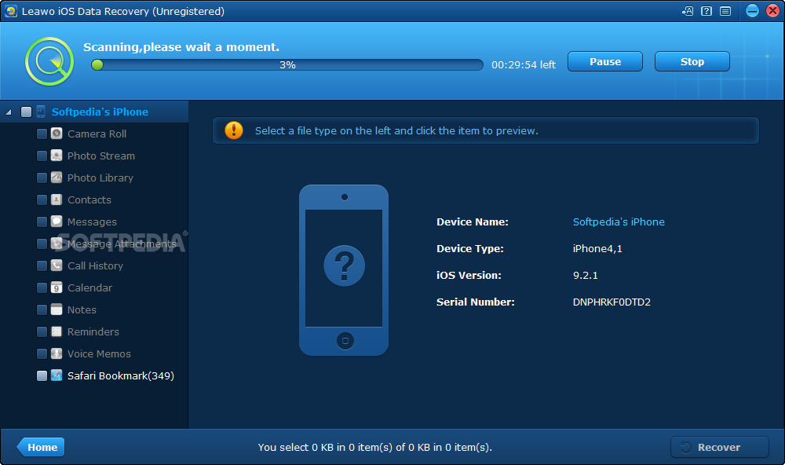Check the Call History checkbox
Screen dimensions: 785x465
pyautogui.click(x=42, y=265)
